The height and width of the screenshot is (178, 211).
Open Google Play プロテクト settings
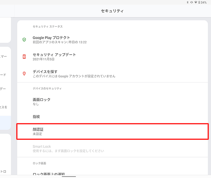pyautogui.click(x=113, y=40)
